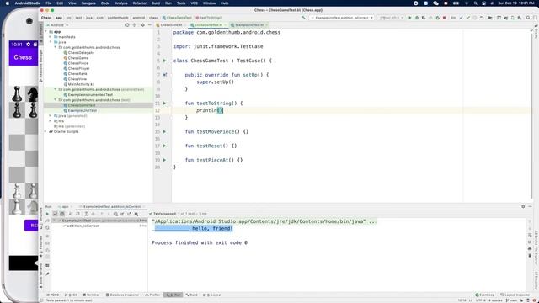Open Project panel settings gear
Screen dimensions: 539x303
coord(142,25)
